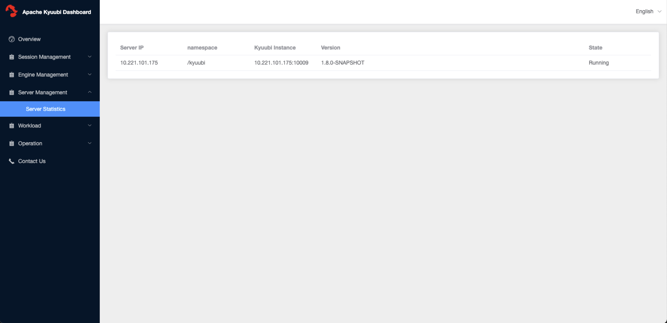Click the Version column header
Screen dimensions: 667x323
pos(330,48)
